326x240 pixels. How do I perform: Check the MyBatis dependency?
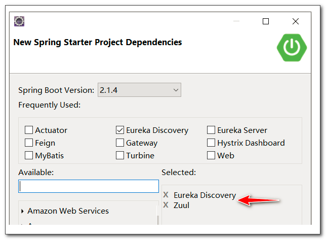click(29, 155)
